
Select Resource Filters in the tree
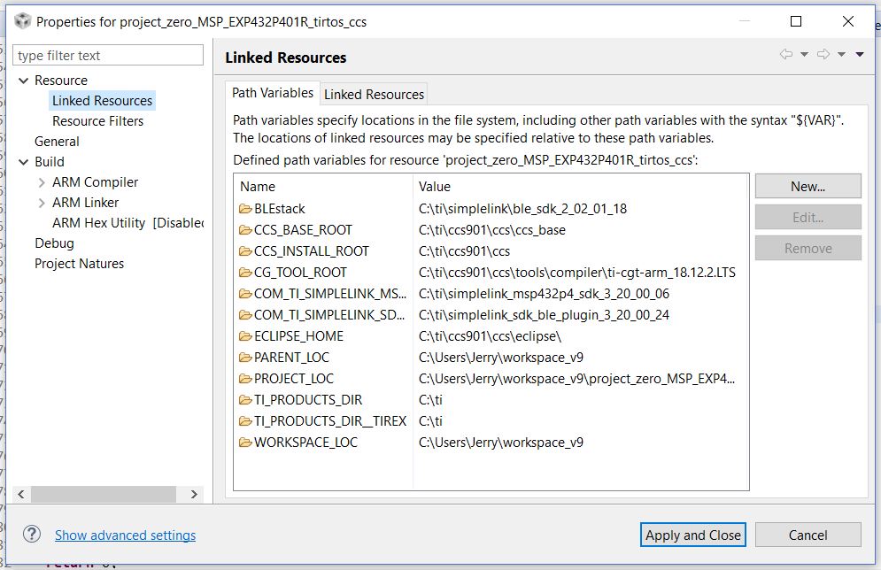click(x=97, y=121)
